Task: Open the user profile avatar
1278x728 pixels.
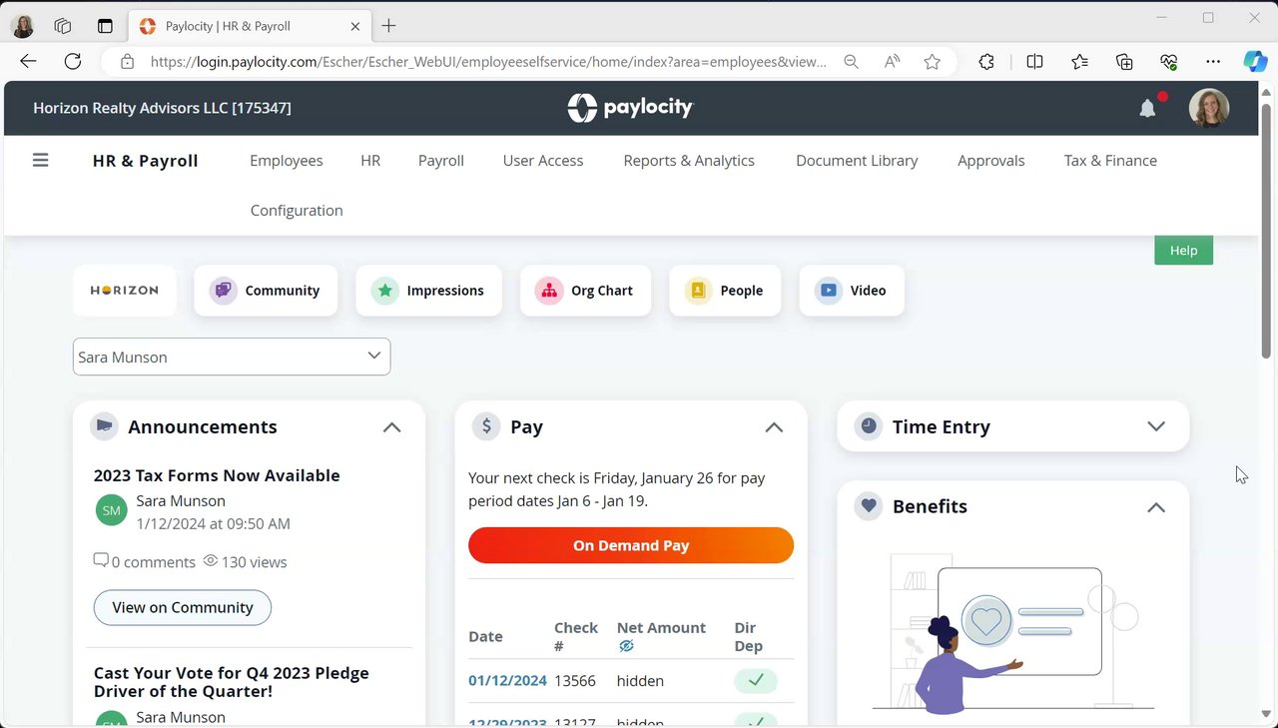Action: [x=1208, y=108]
